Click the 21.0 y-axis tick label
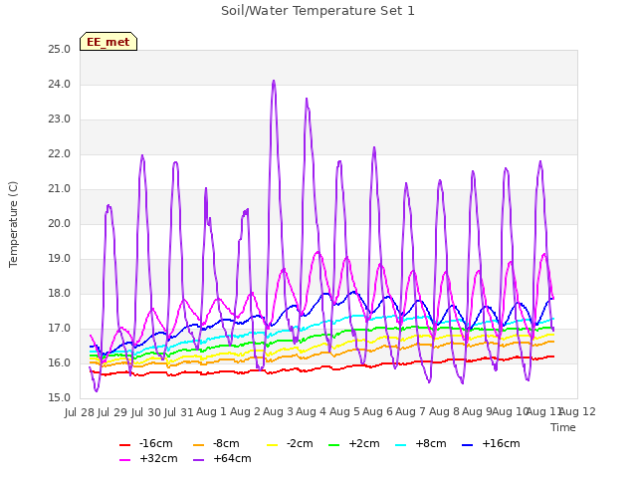 pyautogui.click(x=60, y=189)
